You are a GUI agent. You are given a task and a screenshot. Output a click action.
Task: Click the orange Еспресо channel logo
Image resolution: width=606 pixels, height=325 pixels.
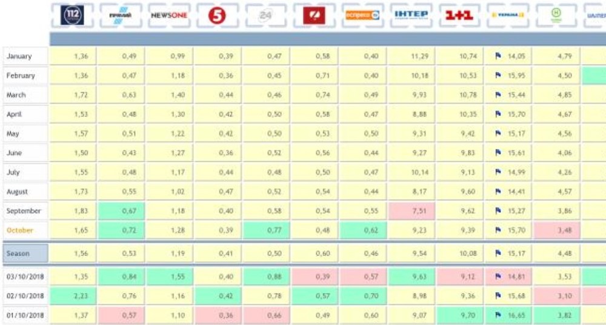point(362,15)
